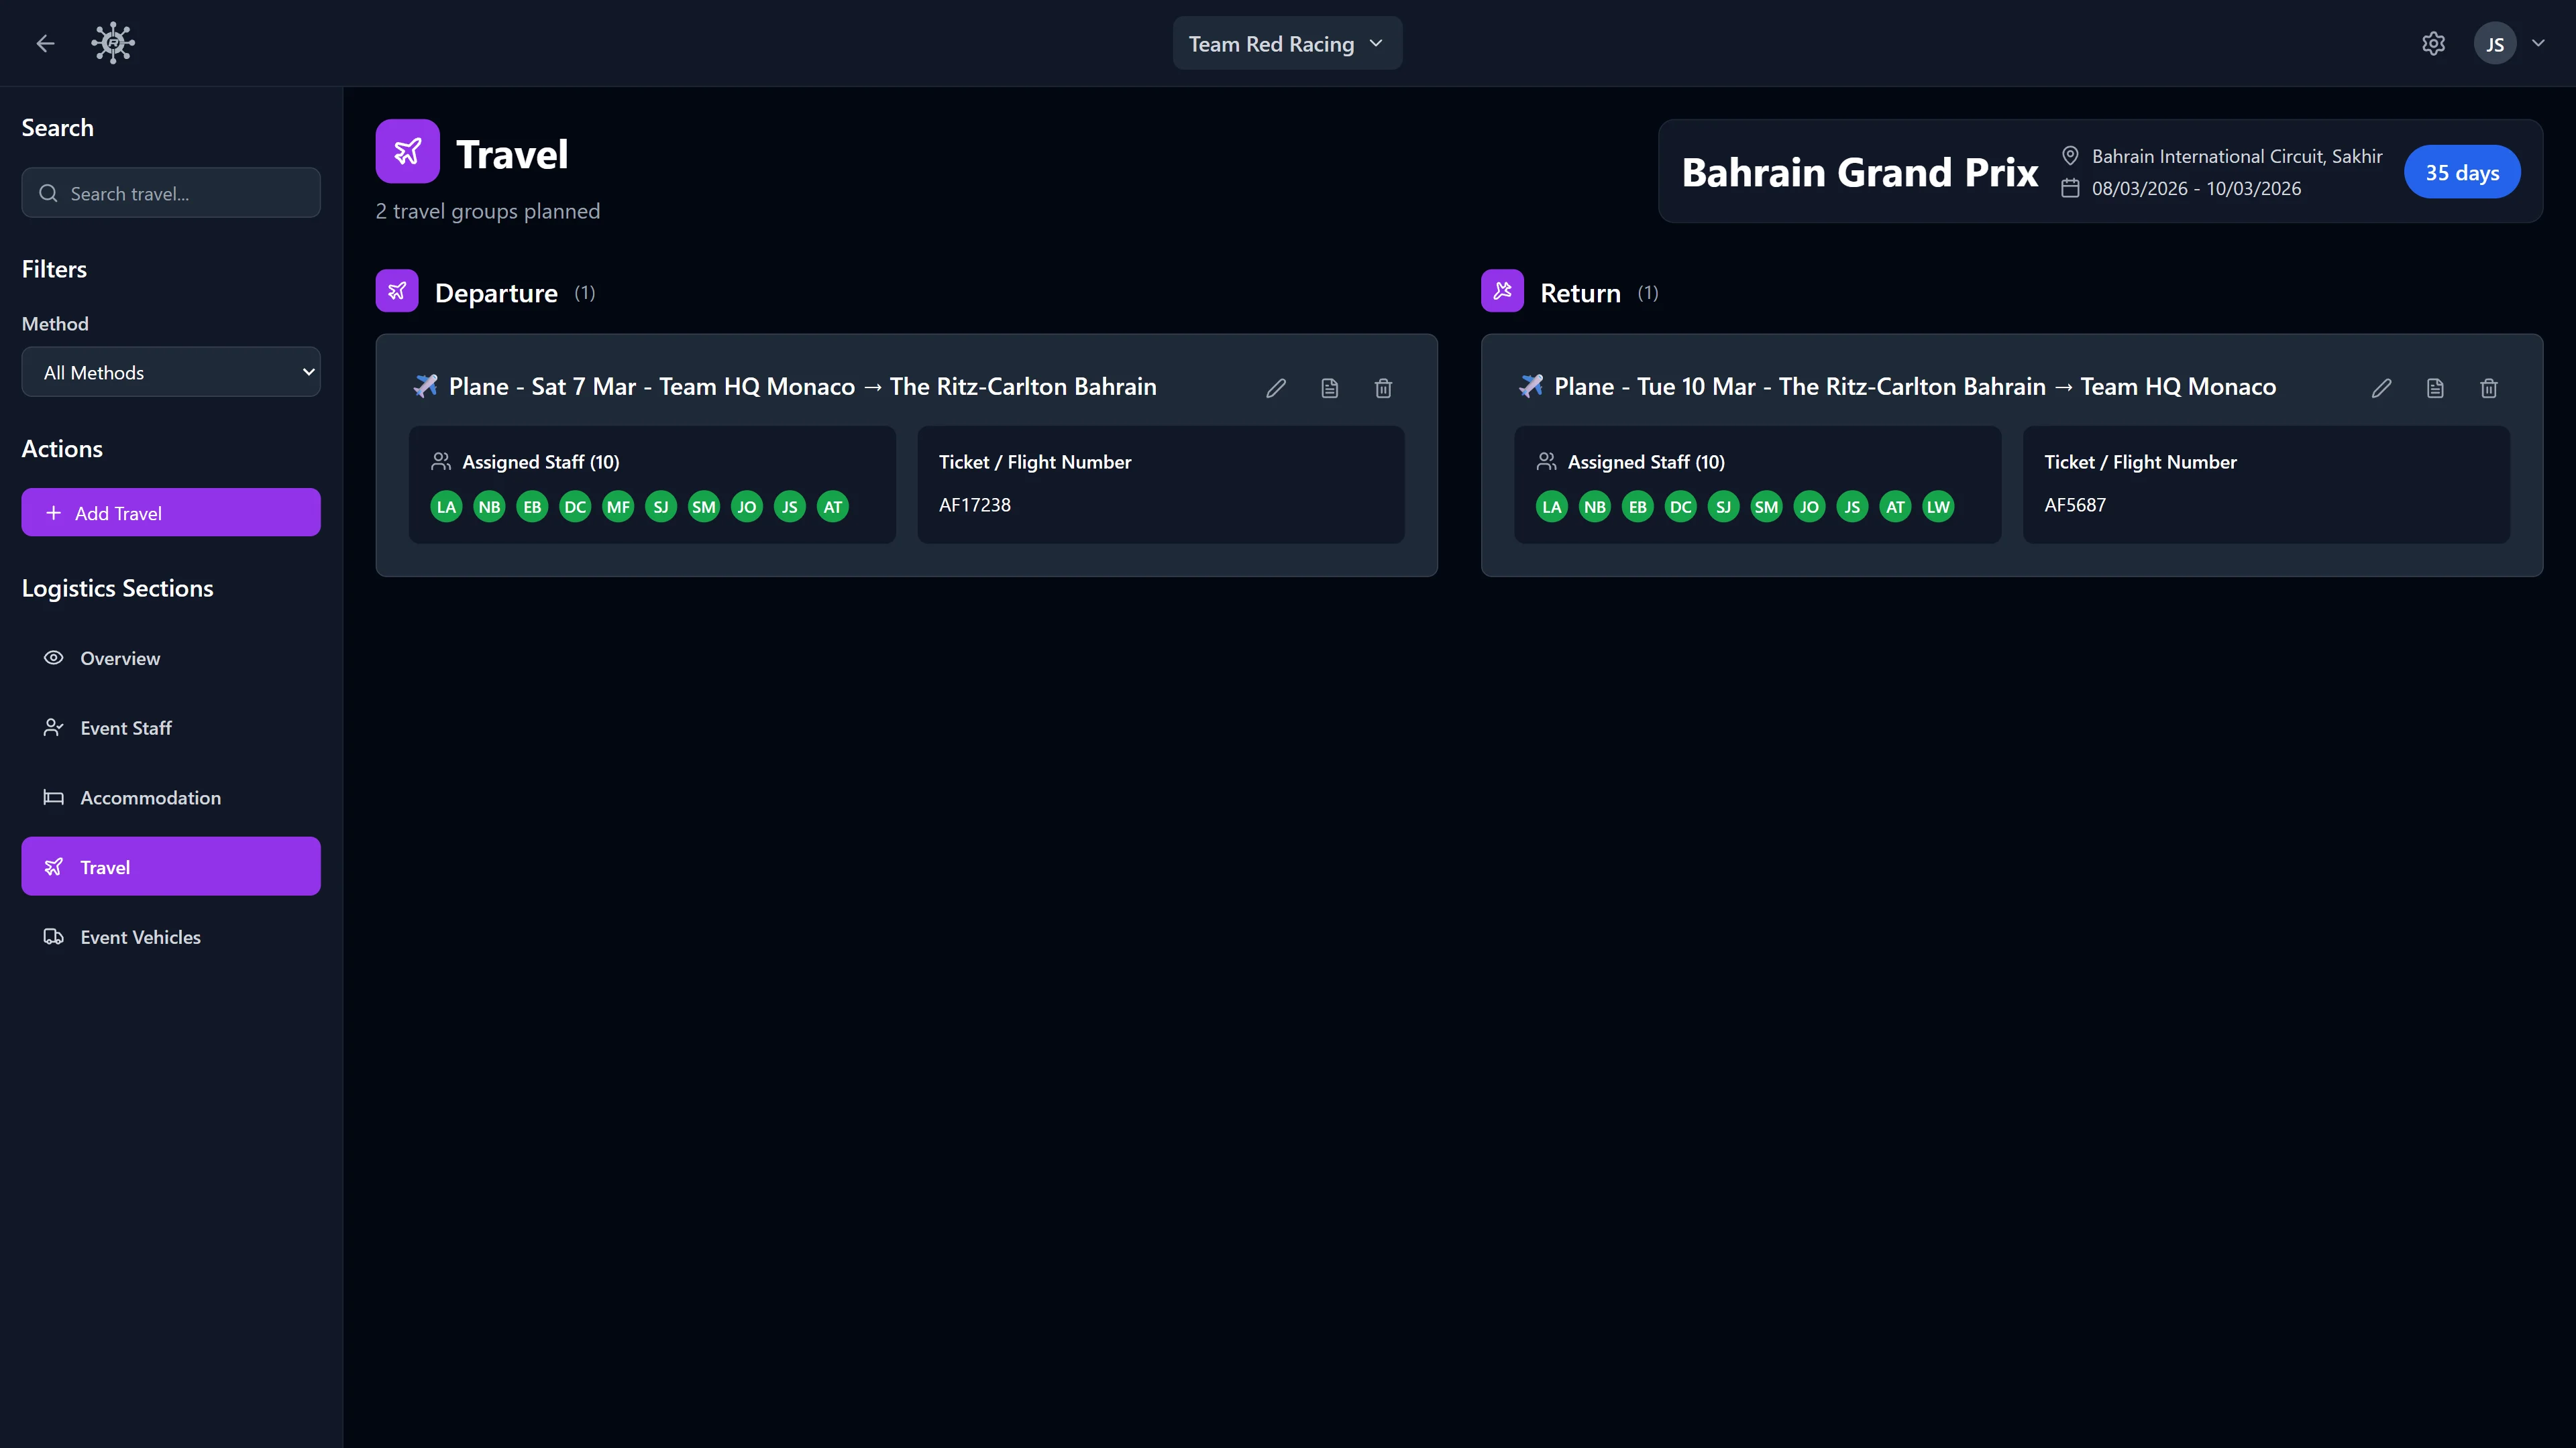The image size is (2576, 1448).
Task: Navigate to Event Vehicles section
Action: 140,937
